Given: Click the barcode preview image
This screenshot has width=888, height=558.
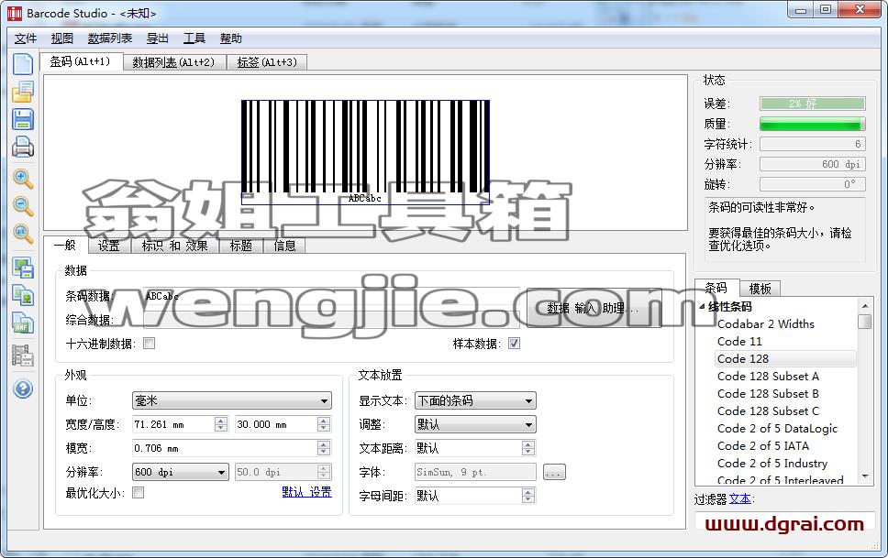Looking at the screenshot, I should [x=365, y=152].
